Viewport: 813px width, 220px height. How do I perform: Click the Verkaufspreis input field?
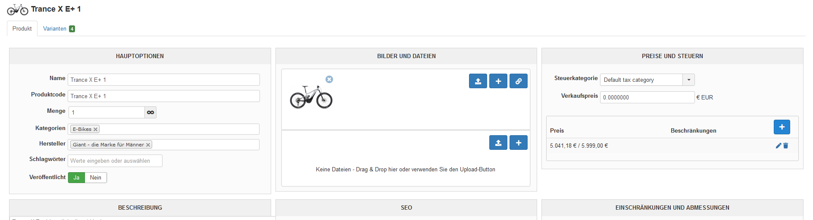click(x=647, y=97)
